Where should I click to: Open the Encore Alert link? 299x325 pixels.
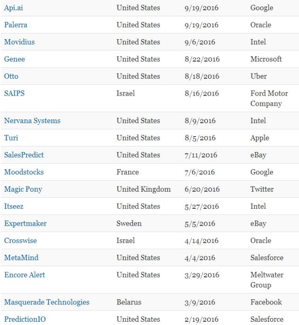[x=25, y=275]
